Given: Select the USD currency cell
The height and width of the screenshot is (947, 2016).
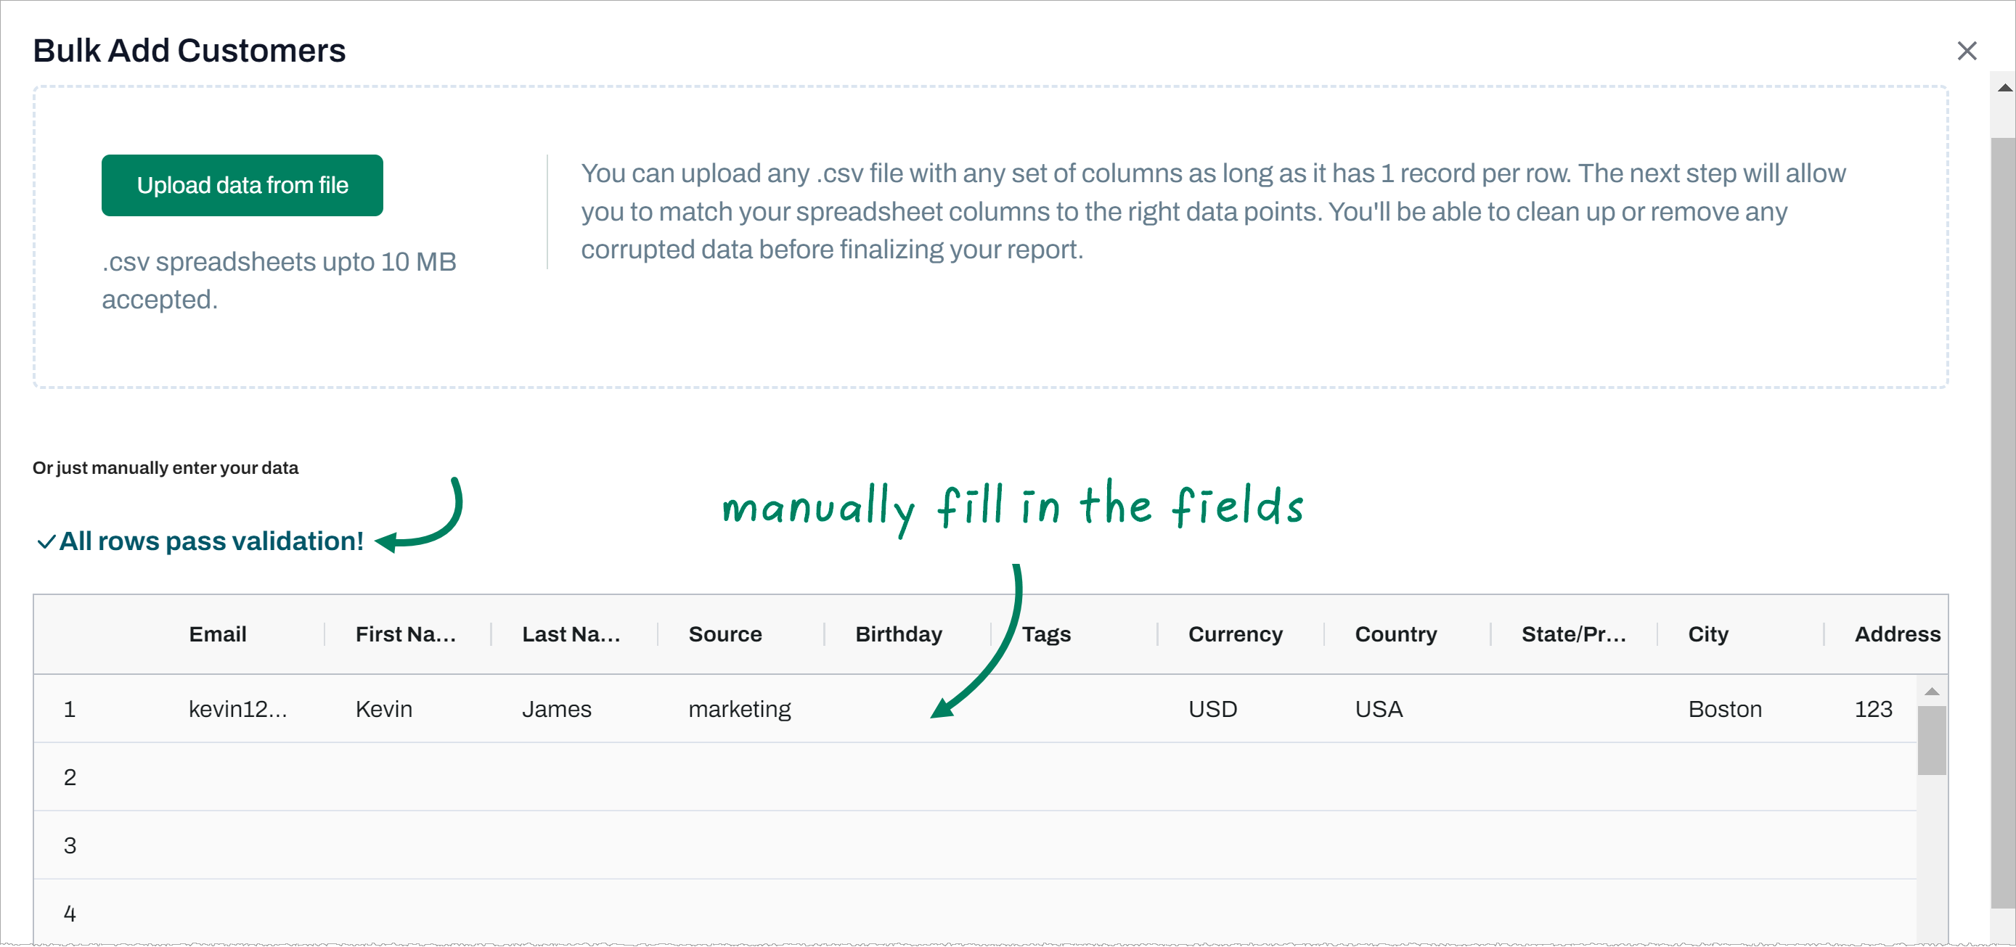Looking at the screenshot, I should tap(1212, 709).
